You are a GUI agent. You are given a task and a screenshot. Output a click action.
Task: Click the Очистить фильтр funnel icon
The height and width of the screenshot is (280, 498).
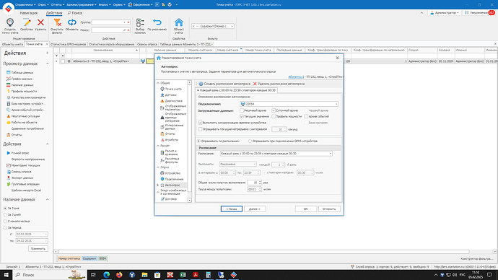pyautogui.click(x=57, y=22)
